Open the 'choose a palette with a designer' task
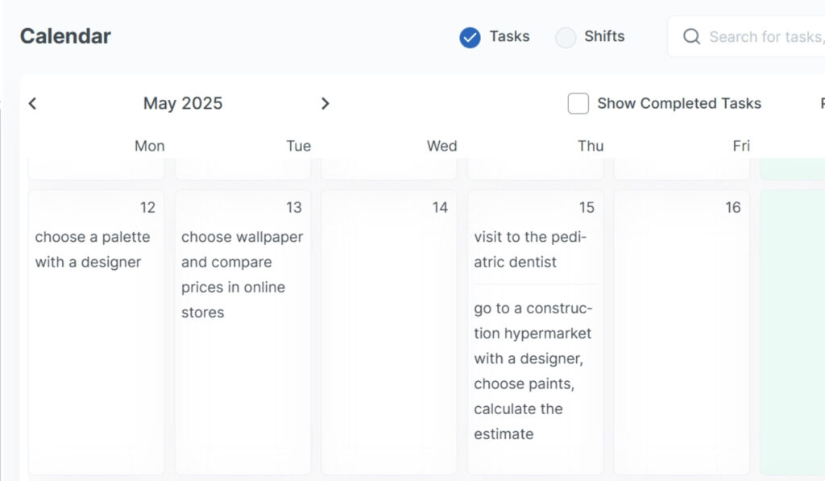The height and width of the screenshot is (481, 825). (x=93, y=250)
